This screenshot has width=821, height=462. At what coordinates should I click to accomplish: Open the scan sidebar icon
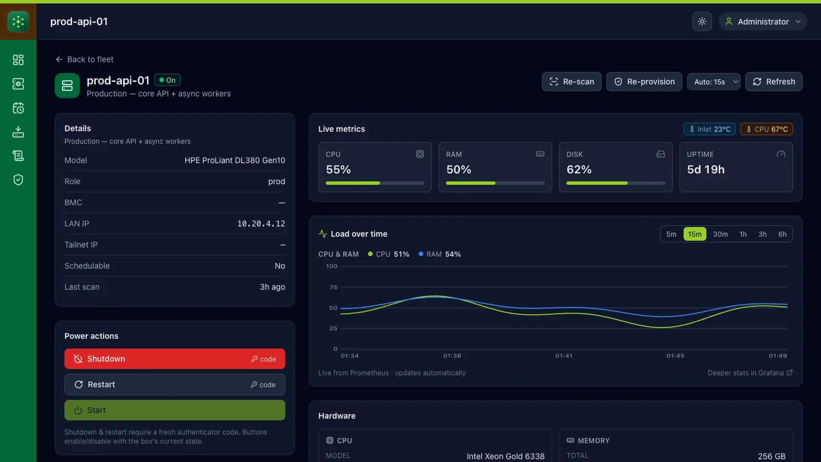[18, 84]
